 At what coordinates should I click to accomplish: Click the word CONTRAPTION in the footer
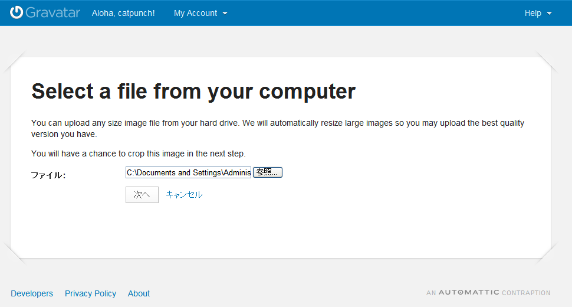[x=526, y=293]
